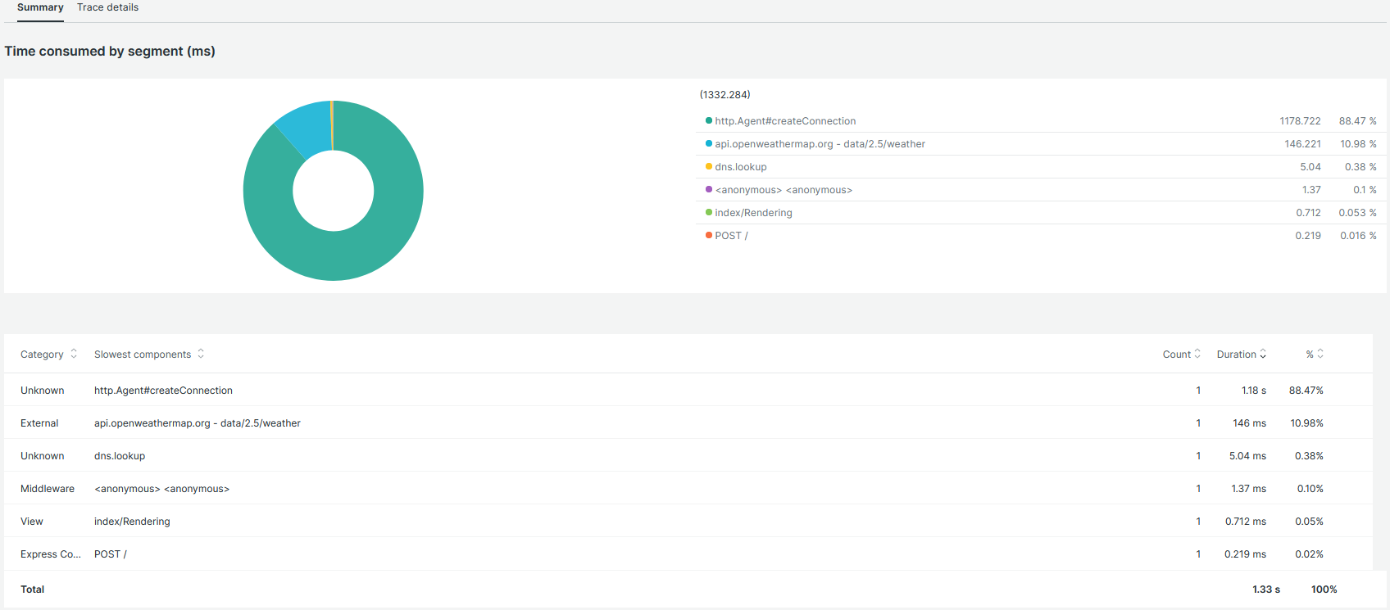Click the Middleware category cell
The height and width of the screenshot is (610, 1390).
point(48,489)
